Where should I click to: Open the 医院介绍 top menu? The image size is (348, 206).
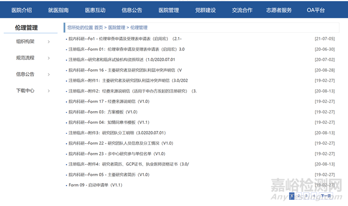[x=21, y=10]
